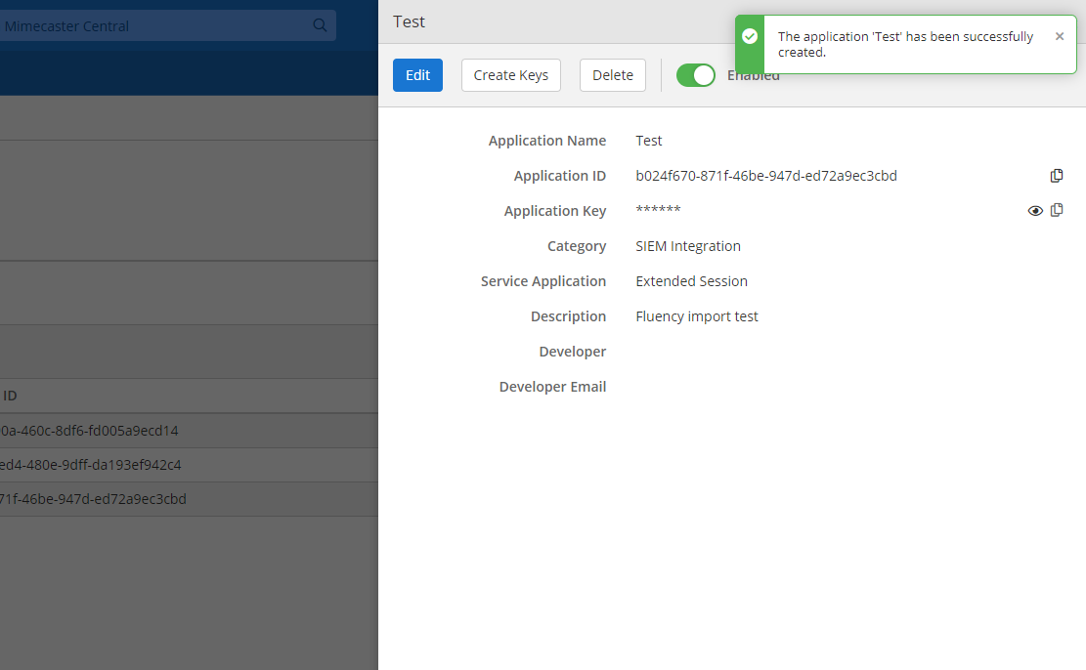This screenshot has width=1086, height=670.
Task: Click the success message text
Action: pos(905,44)
